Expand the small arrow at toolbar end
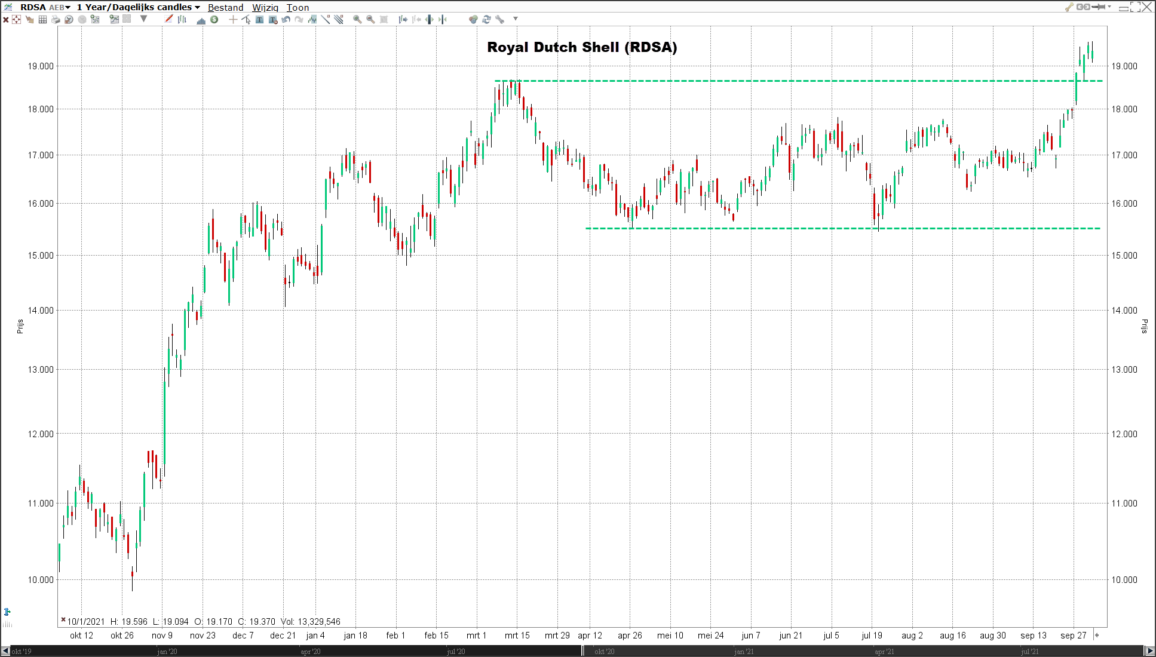1156x657 pixels. click(x=516, y=19)
